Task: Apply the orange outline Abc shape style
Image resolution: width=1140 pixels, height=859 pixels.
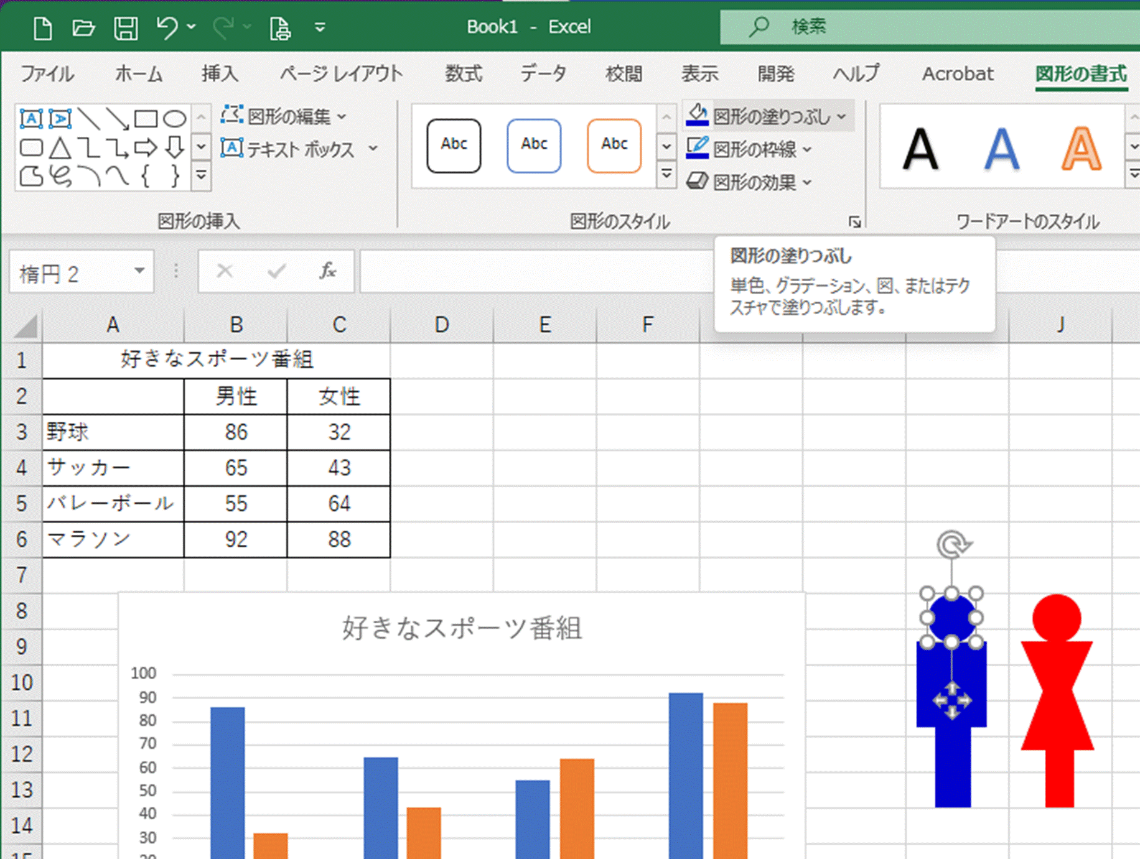Action: pos(614,146)
